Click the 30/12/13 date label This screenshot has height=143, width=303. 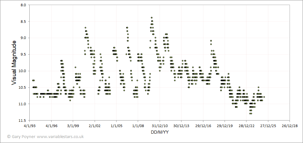coord(181,126)
